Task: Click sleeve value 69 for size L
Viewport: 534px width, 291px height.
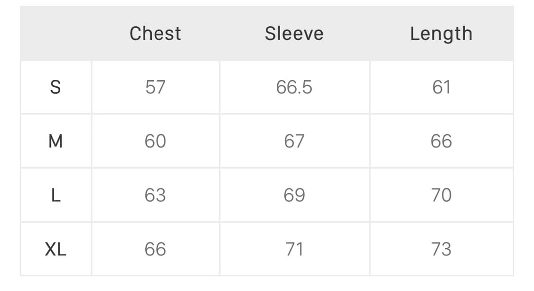Action: 294,195
